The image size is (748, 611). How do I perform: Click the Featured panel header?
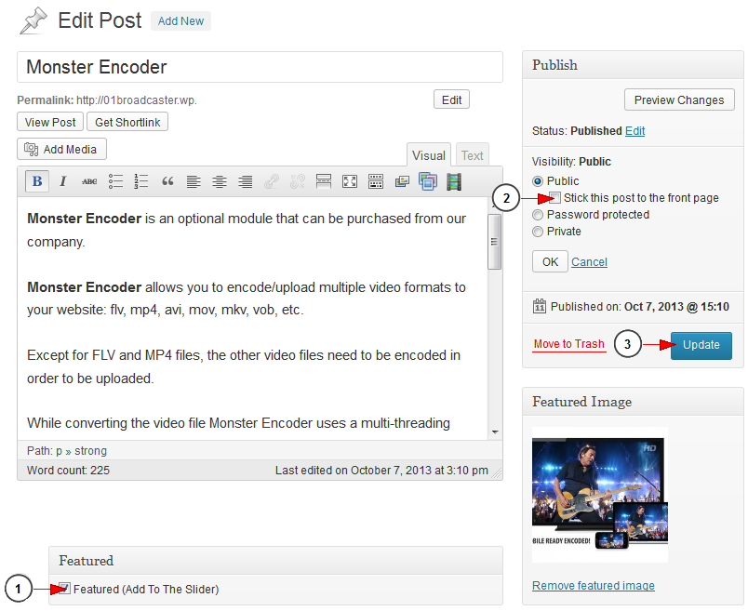point(275,561)
